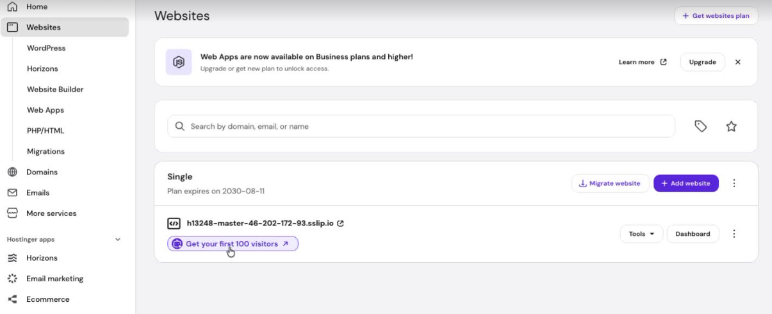
Task: Click the Single plan name
Action: pos(180,177)
